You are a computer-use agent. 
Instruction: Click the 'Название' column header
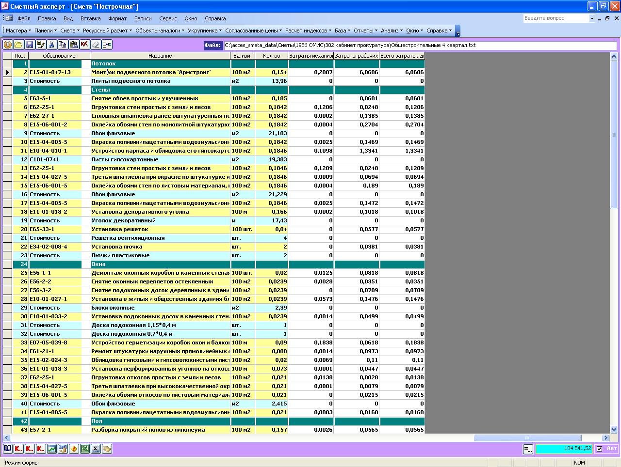click(160, 56)
